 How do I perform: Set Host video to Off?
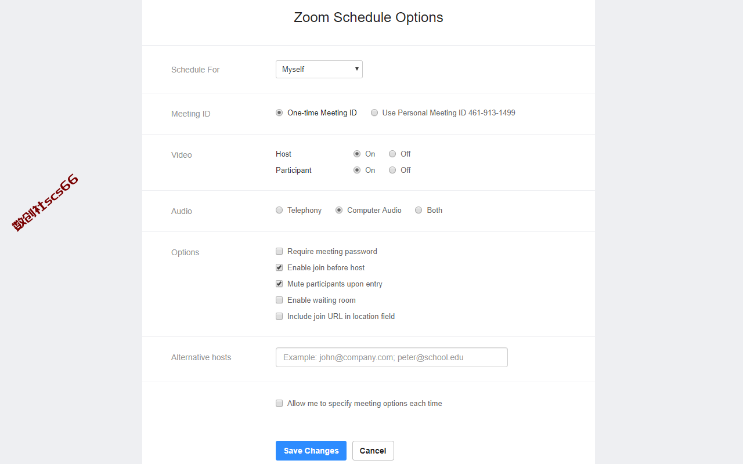[392, 154]
